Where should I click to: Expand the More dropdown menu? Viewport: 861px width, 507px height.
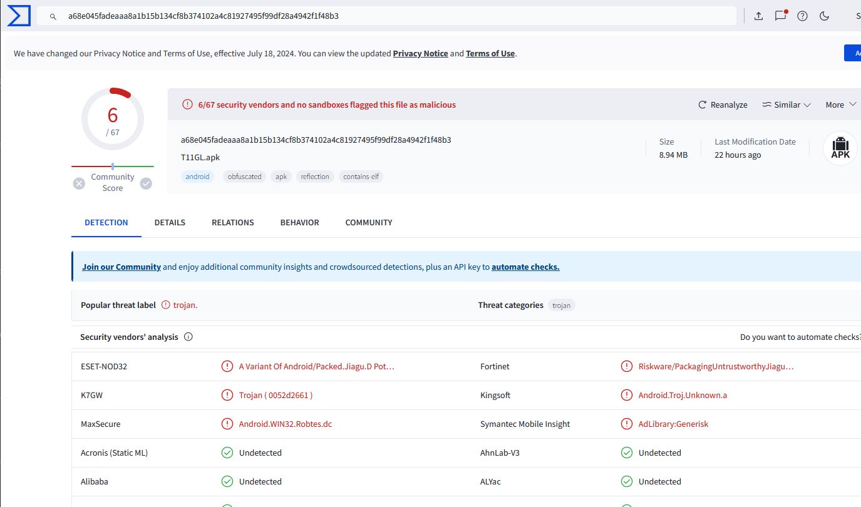pos(840,105)
